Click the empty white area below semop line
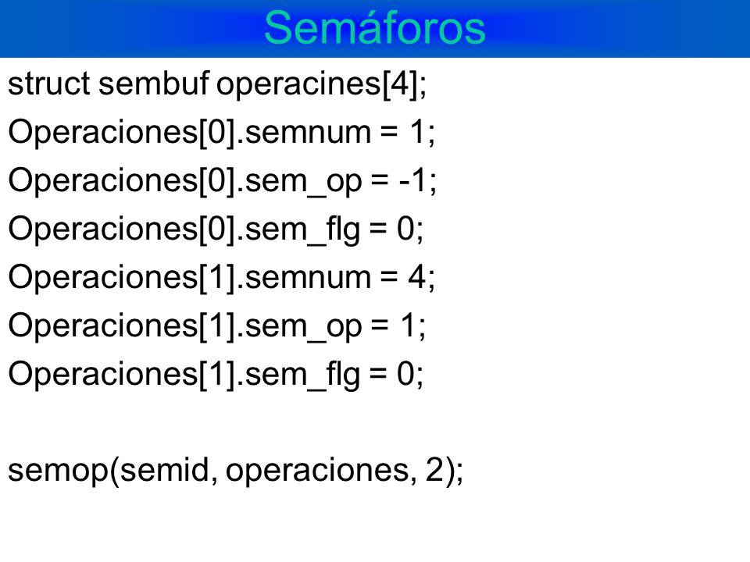The image size is (750, 562). [375, 525]
